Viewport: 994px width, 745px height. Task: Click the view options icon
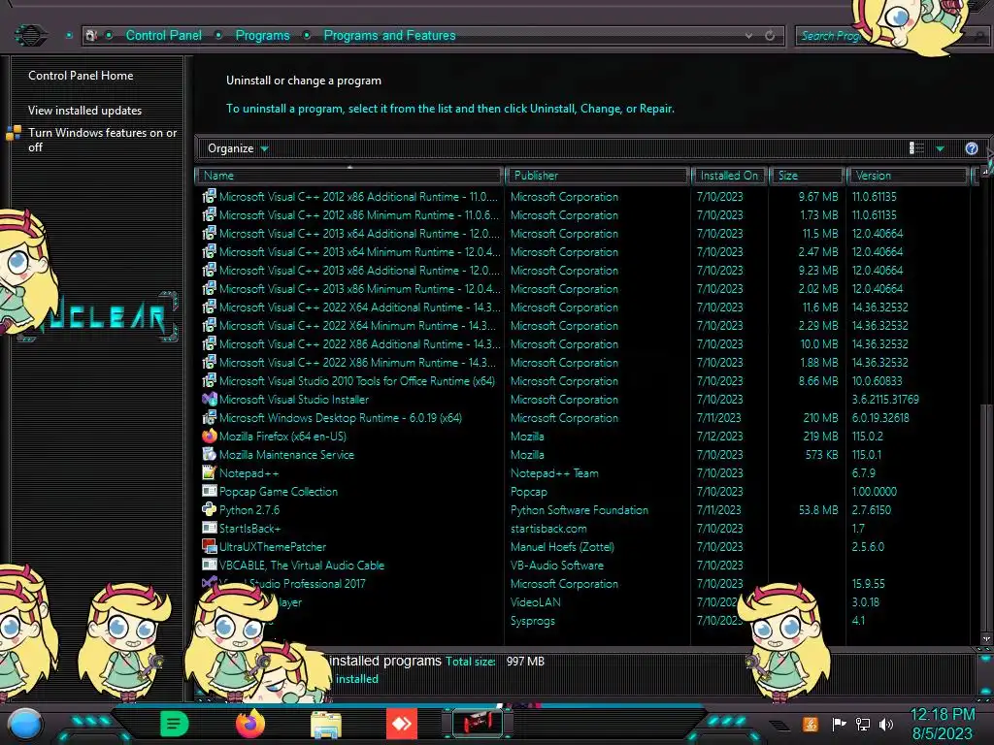click(x=916, y=148)
